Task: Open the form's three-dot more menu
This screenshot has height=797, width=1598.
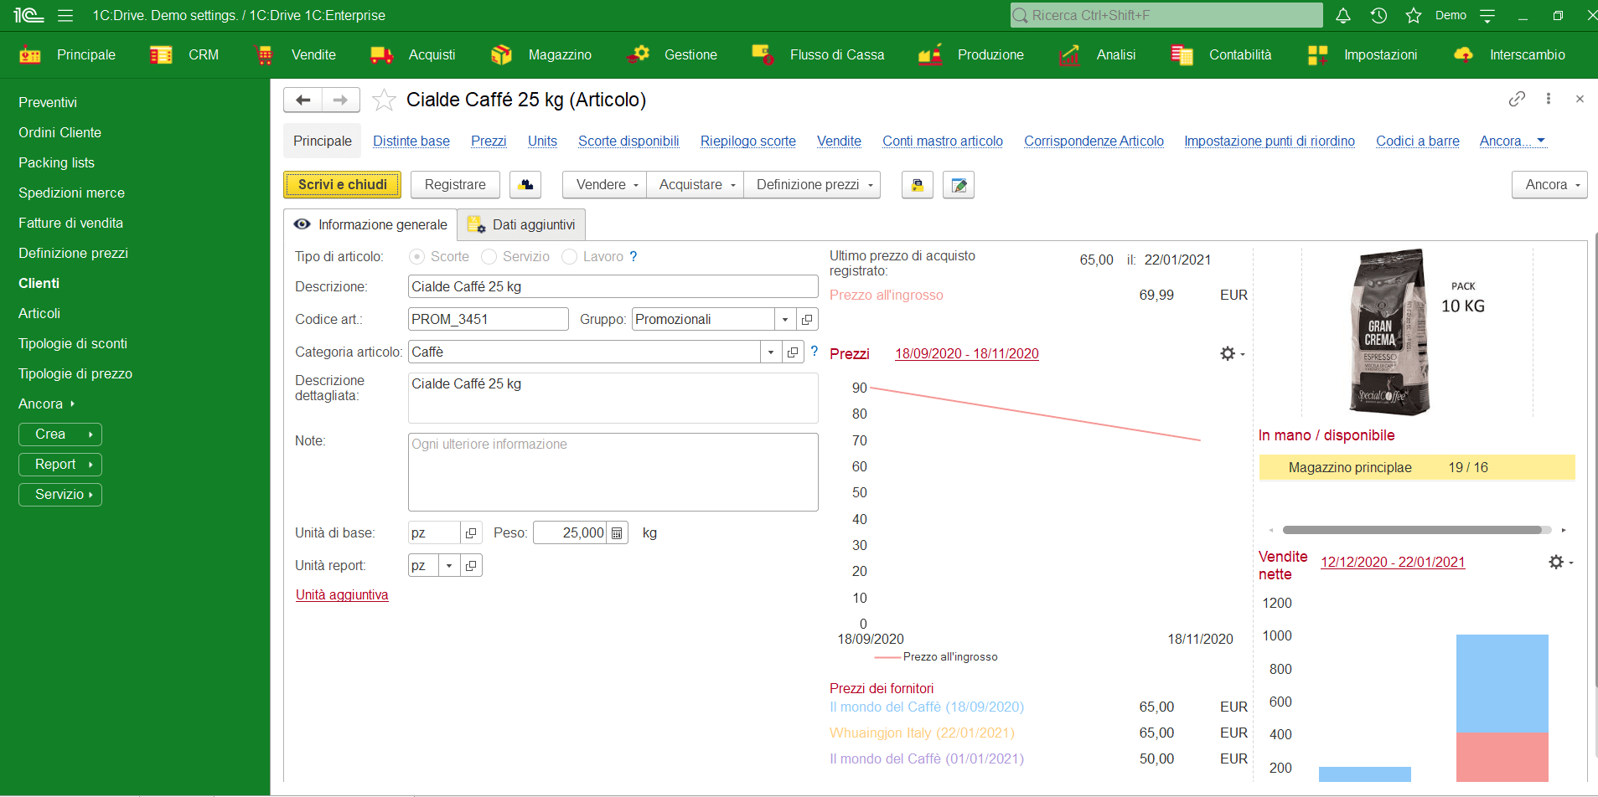Action: coord(1549,99)
